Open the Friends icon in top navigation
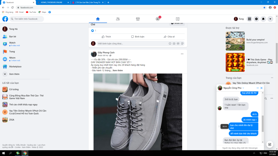This screenshot has height=156, width=278. 118,19
